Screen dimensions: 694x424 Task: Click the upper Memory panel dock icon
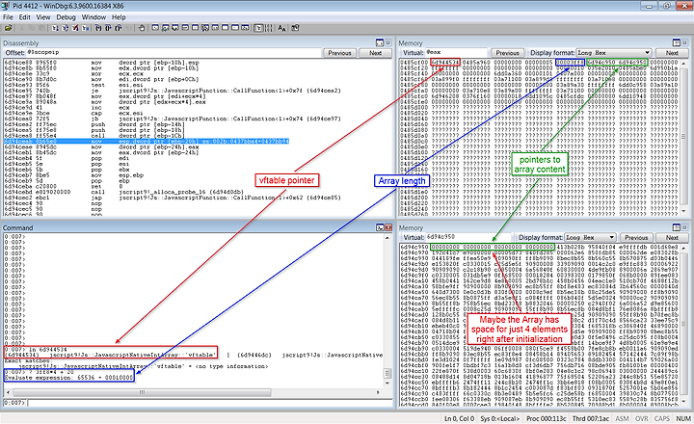[677, 43]
